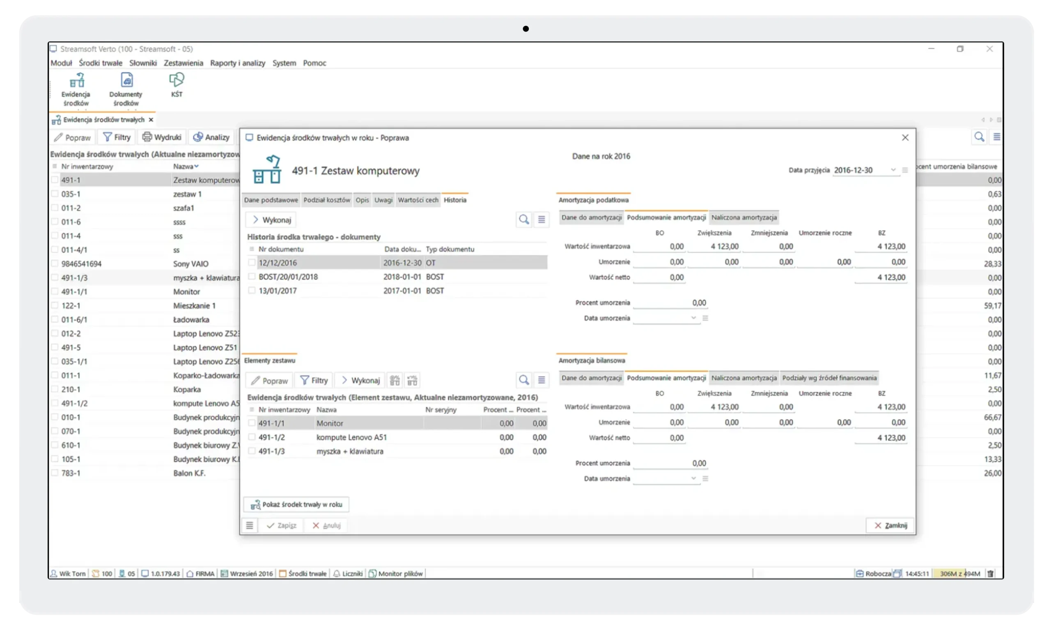Click Pokaż środek trwały w roku button
The width and height of the screenshot is (1051, 630).
296,504
